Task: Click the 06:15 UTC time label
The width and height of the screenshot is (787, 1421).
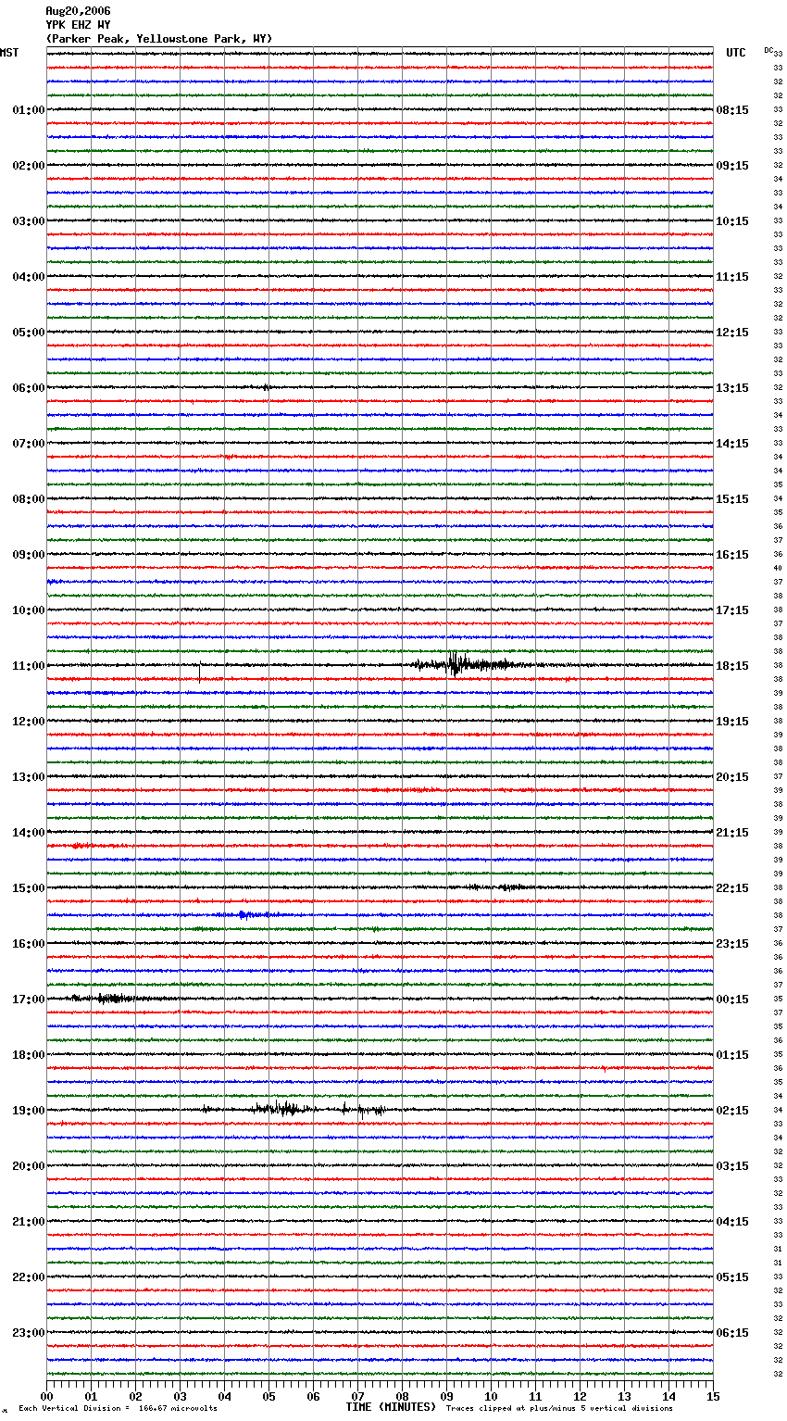Action: 732,1333
